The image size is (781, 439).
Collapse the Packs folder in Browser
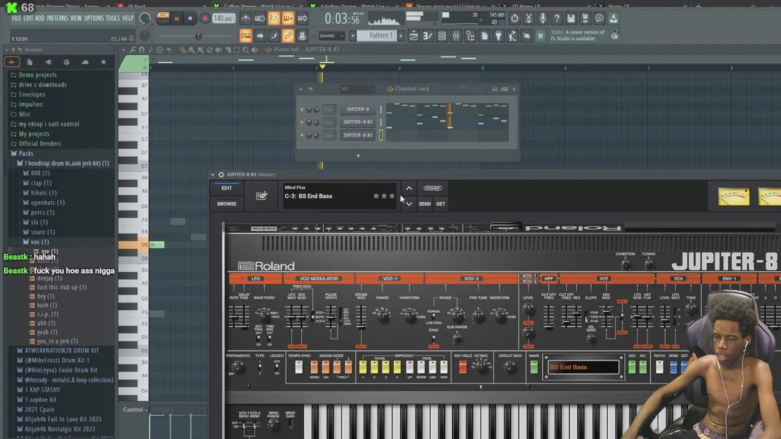[x=26, y=154]
